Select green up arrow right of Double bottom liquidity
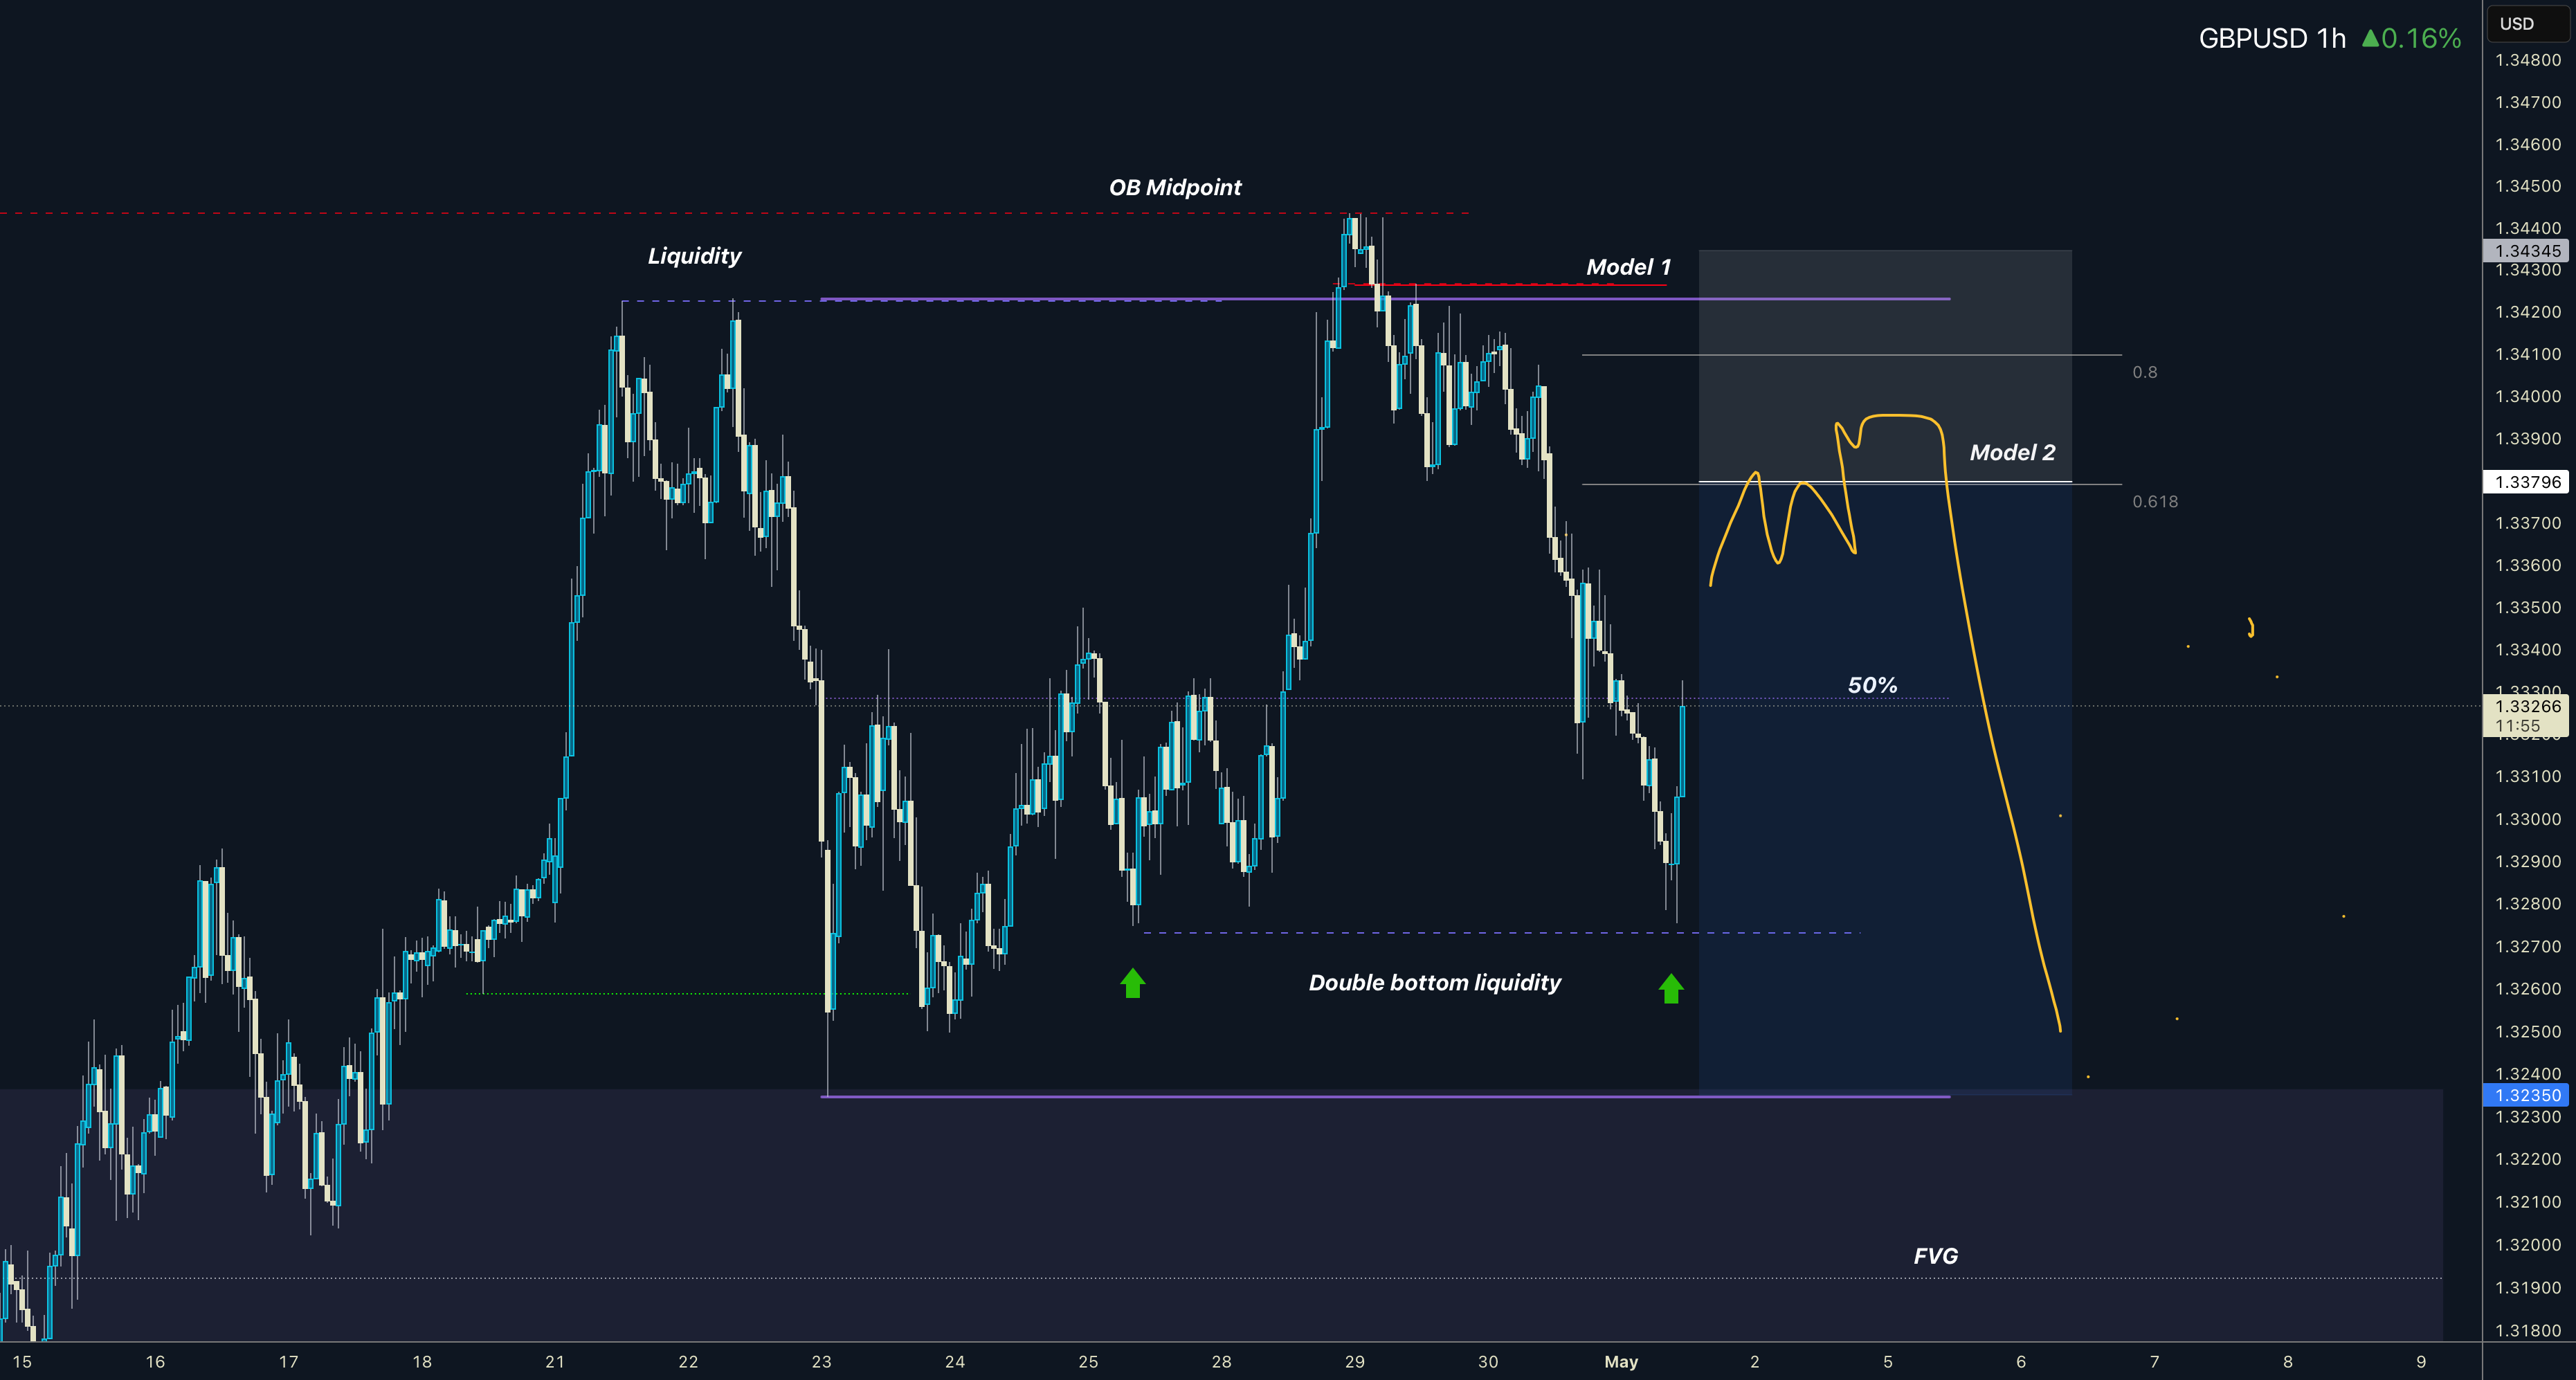Screen dimensions: 2576x1380 click(1671, 989)
